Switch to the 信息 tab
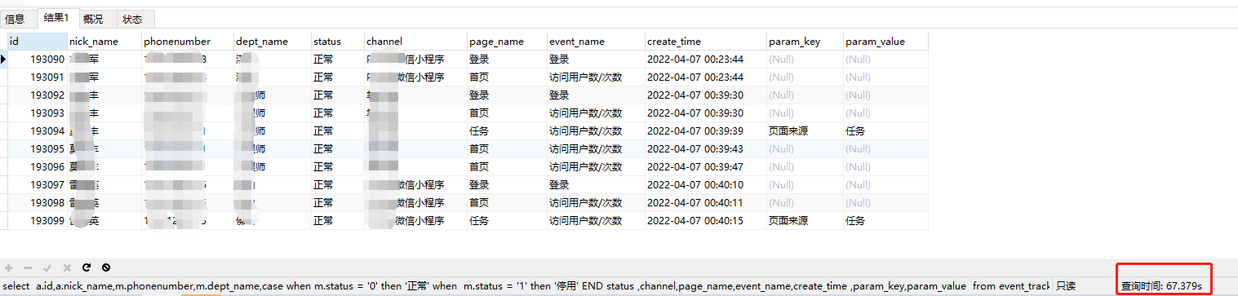 (x=16, y=19)
